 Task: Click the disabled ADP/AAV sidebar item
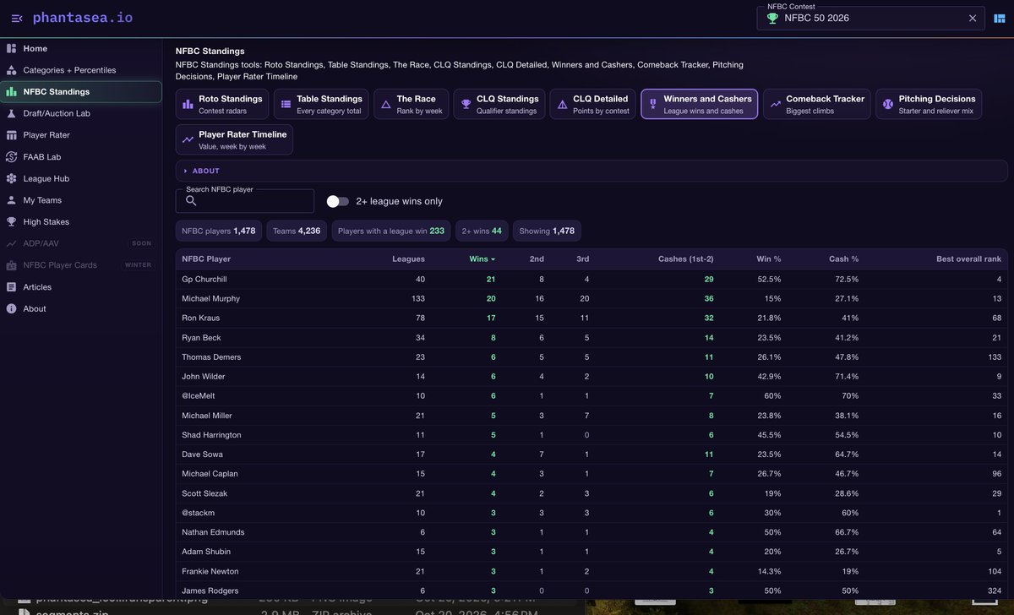pyautogui.click(x=81, y=243)
